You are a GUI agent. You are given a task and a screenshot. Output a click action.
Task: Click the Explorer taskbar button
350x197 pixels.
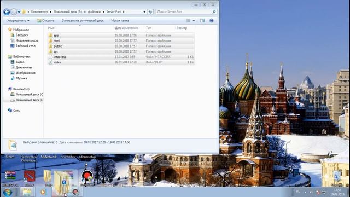(27, 192)
